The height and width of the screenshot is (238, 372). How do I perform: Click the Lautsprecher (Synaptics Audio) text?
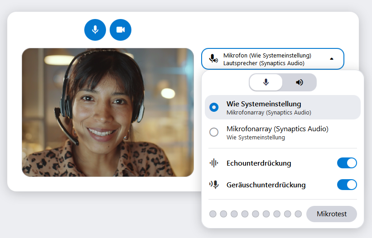[x=264, y=63]
